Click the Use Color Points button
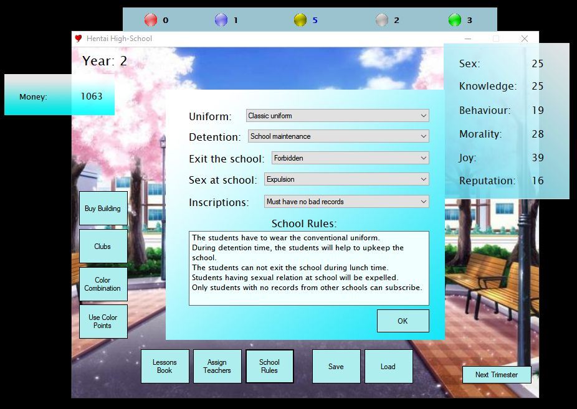 pyautogui.click(x=103, y=321)
